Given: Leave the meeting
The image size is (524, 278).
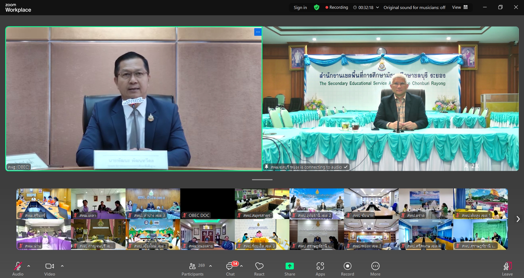Looking at the screenshot, I should tap(507, 269).
